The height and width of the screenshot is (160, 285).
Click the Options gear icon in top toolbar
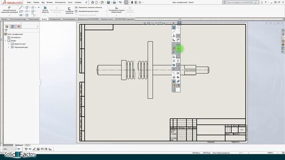pyautogui.click(x=140, y=2)
